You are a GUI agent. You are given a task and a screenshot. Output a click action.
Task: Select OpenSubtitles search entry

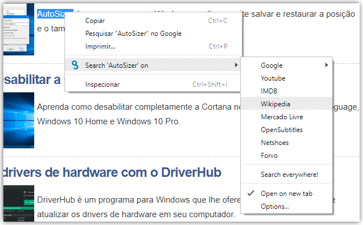[282, 130]
